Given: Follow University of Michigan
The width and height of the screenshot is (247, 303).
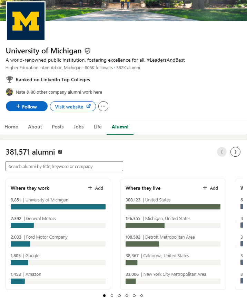Looking at the screenshot, I should (27, 106).
